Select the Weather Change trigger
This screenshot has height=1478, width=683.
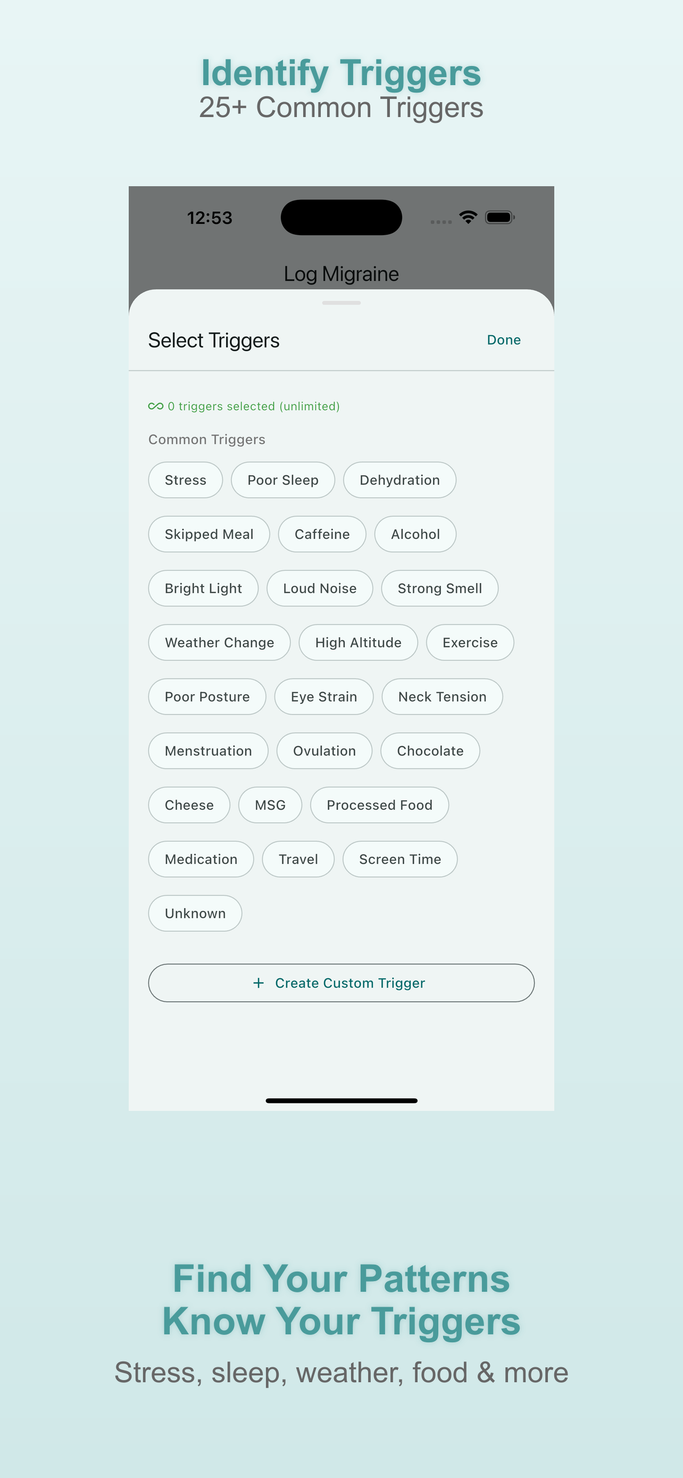pyautogui.click(x=219, y=643)
